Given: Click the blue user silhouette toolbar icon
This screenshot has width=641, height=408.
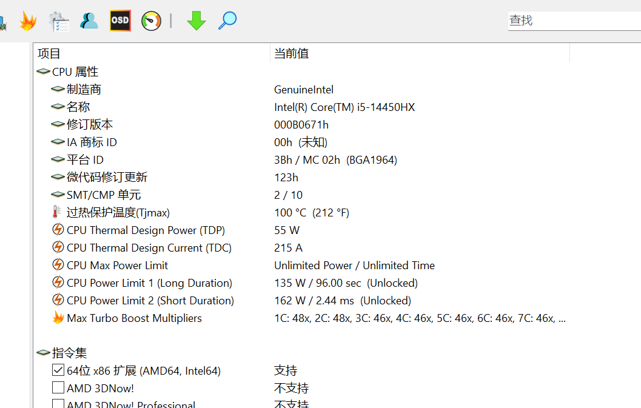Looking at the screenshot, I should 89,21.
